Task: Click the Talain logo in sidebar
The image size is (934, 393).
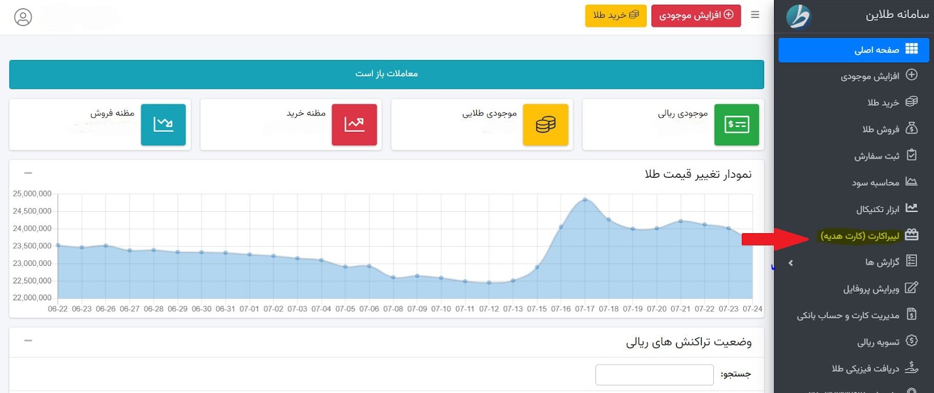Action: tap(798, 16)
